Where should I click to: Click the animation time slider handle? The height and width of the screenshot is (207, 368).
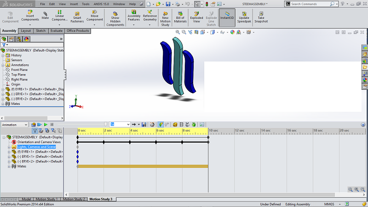coord(106,124)
